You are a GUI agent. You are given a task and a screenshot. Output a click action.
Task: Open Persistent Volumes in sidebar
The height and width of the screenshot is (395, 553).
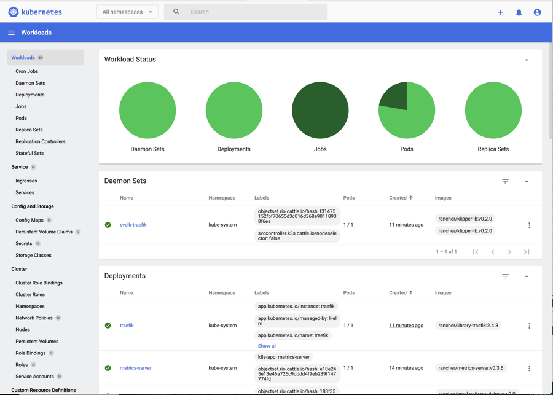click(37, 341)
